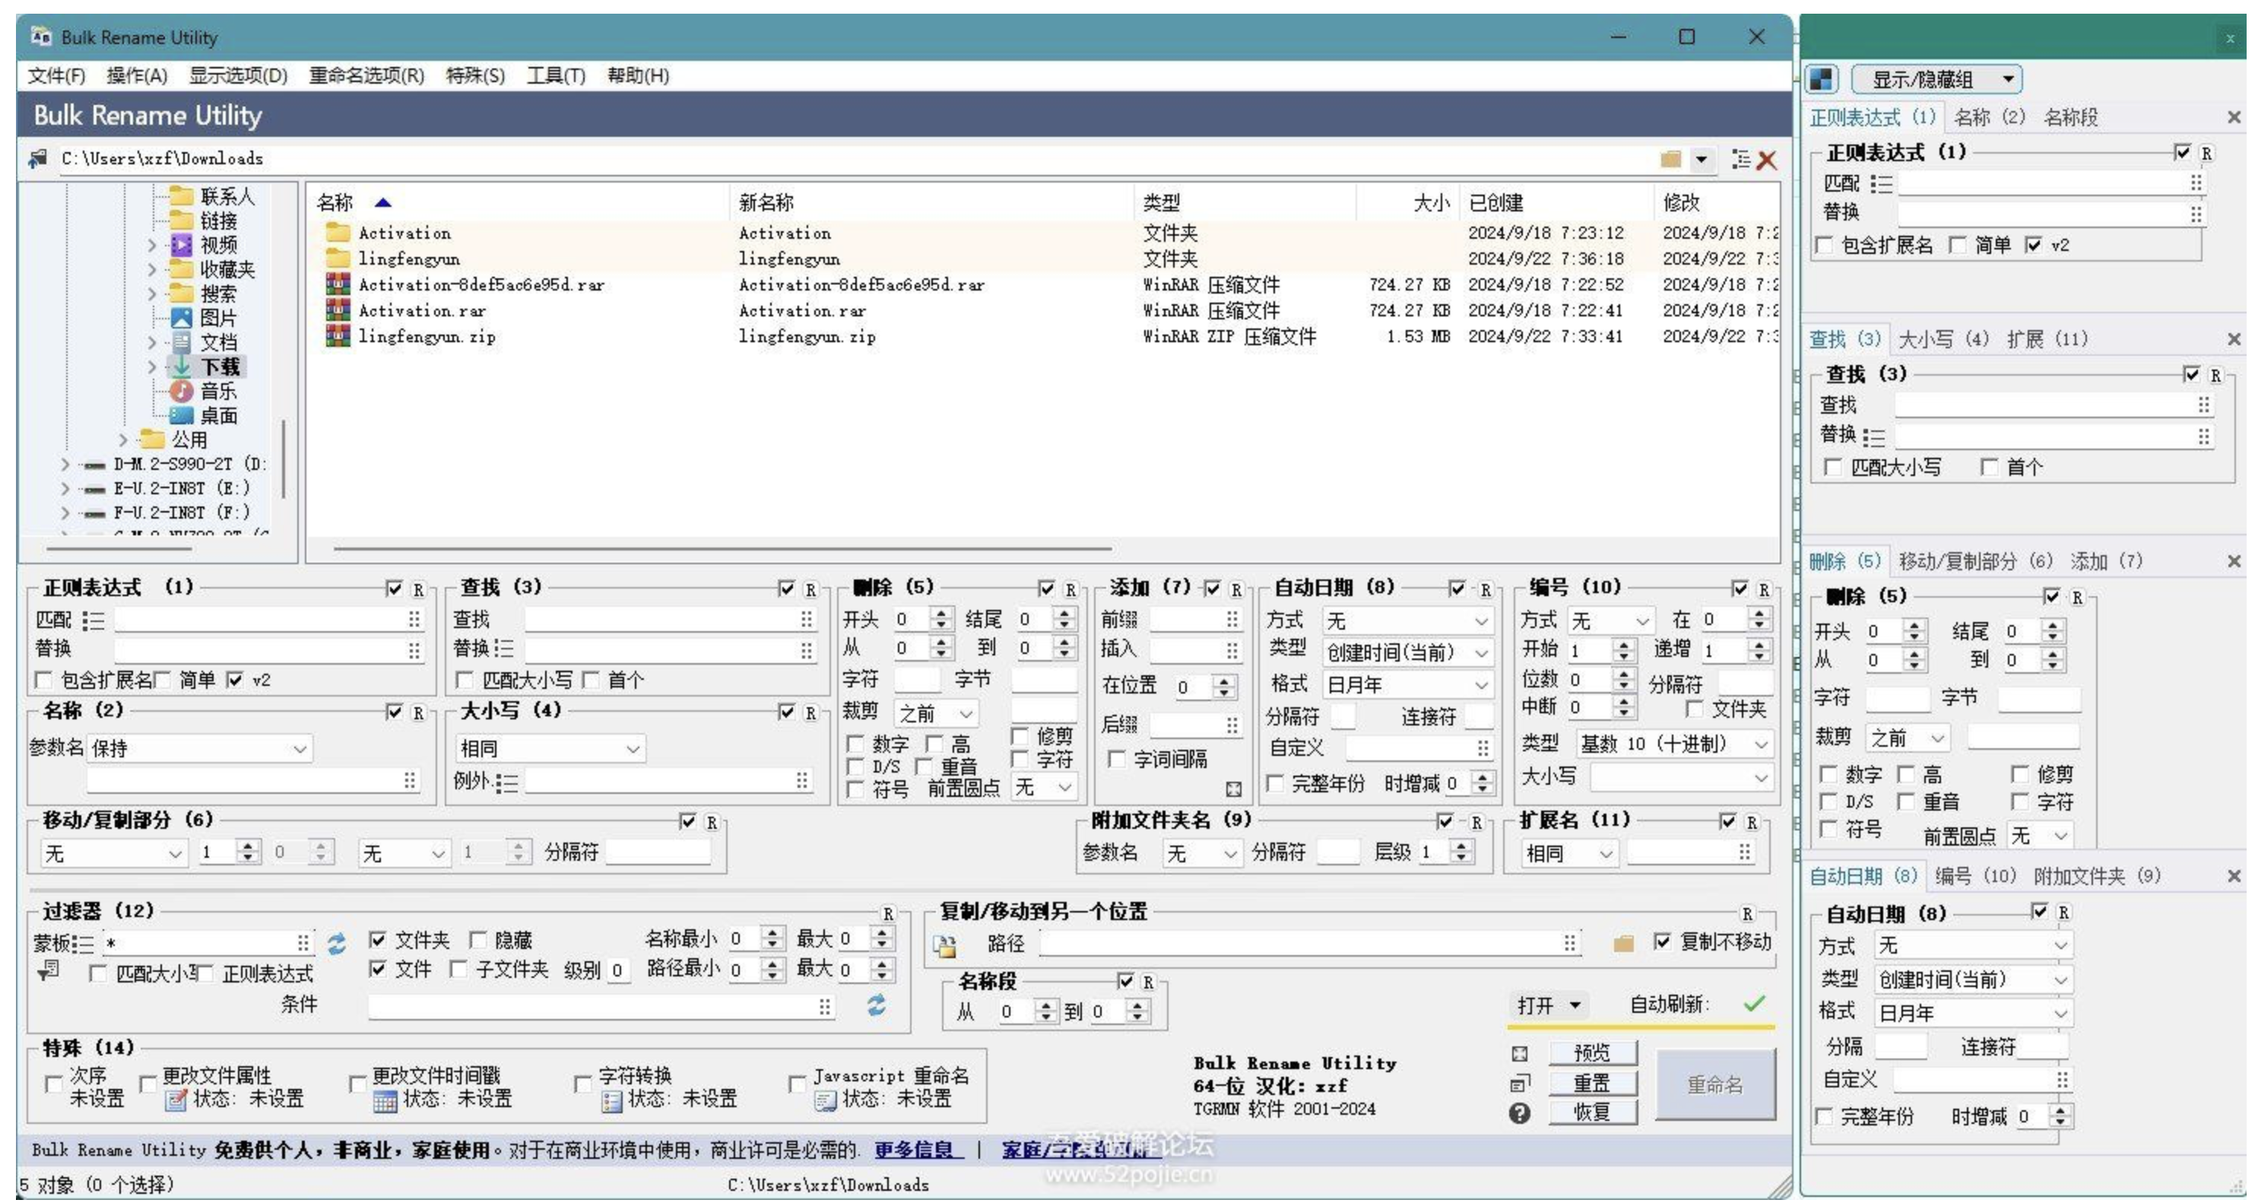Click the folder browse icon in the path bar
The image size is (2255, 1203).
[x=1670, y=158]
